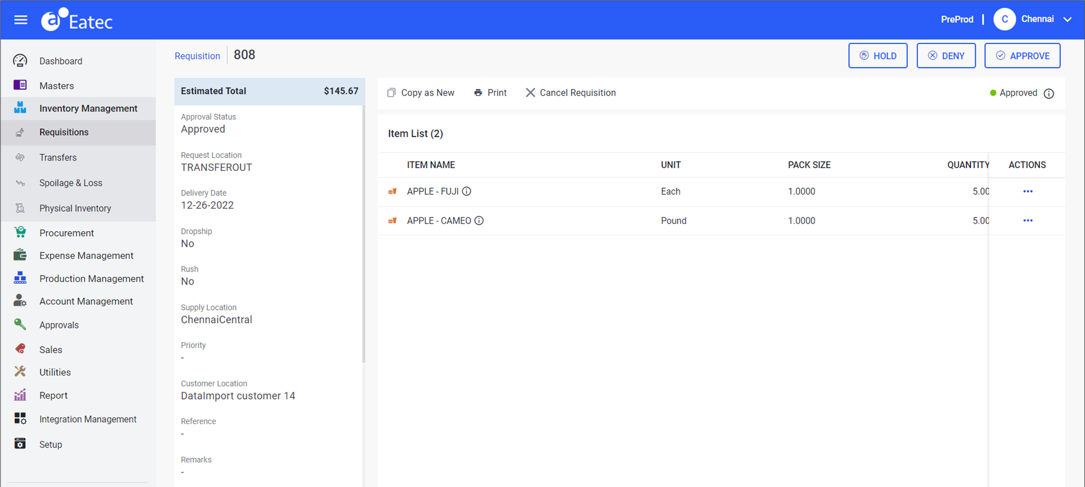
Task: Click the Utilities tools icon
Action: [x=20, y=372]
